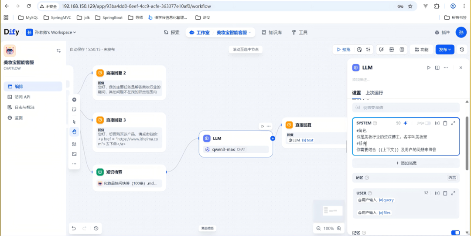Click the undo arrow at canvas bottom

(x=74, y=228)
